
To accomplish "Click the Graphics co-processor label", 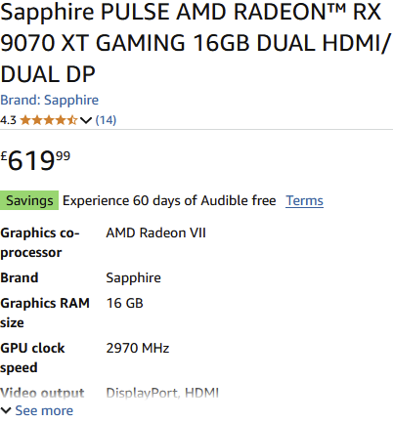I will point(40,242).
